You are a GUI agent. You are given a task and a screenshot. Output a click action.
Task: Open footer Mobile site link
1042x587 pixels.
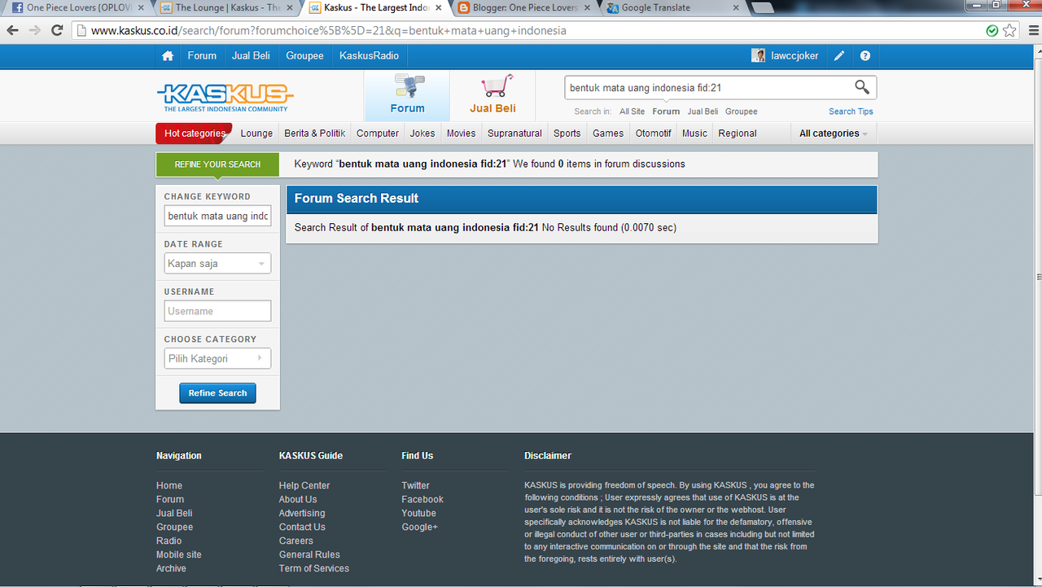[x=179, y=554]
